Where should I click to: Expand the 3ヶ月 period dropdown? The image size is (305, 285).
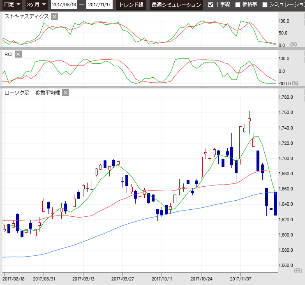tap(36, 5)
